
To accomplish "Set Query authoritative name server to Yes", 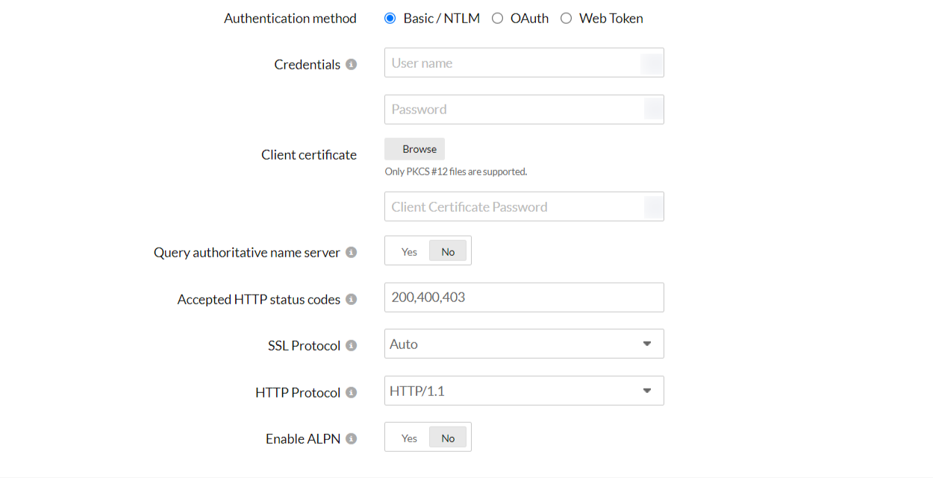I will point(409,251).
